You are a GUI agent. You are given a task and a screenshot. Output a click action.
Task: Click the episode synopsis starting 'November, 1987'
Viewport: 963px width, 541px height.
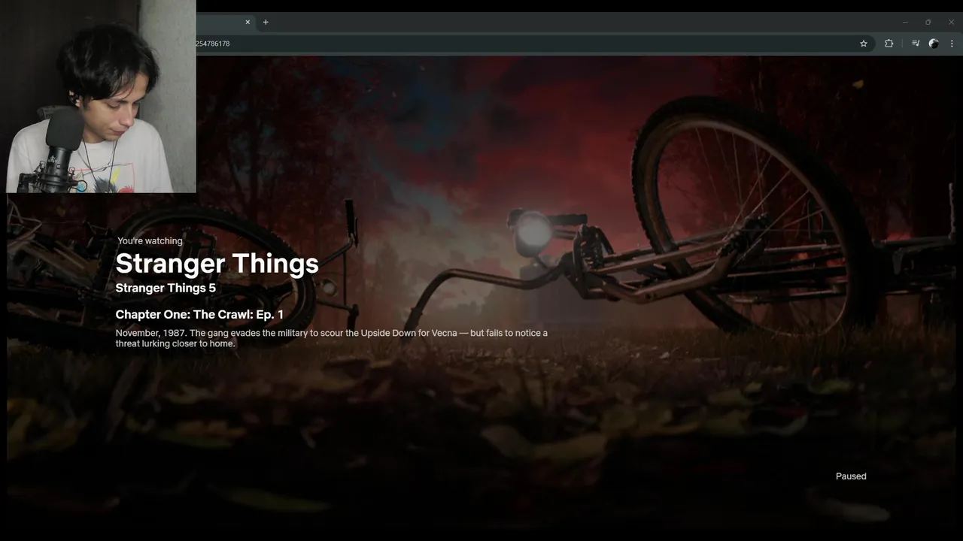point(332,338)
